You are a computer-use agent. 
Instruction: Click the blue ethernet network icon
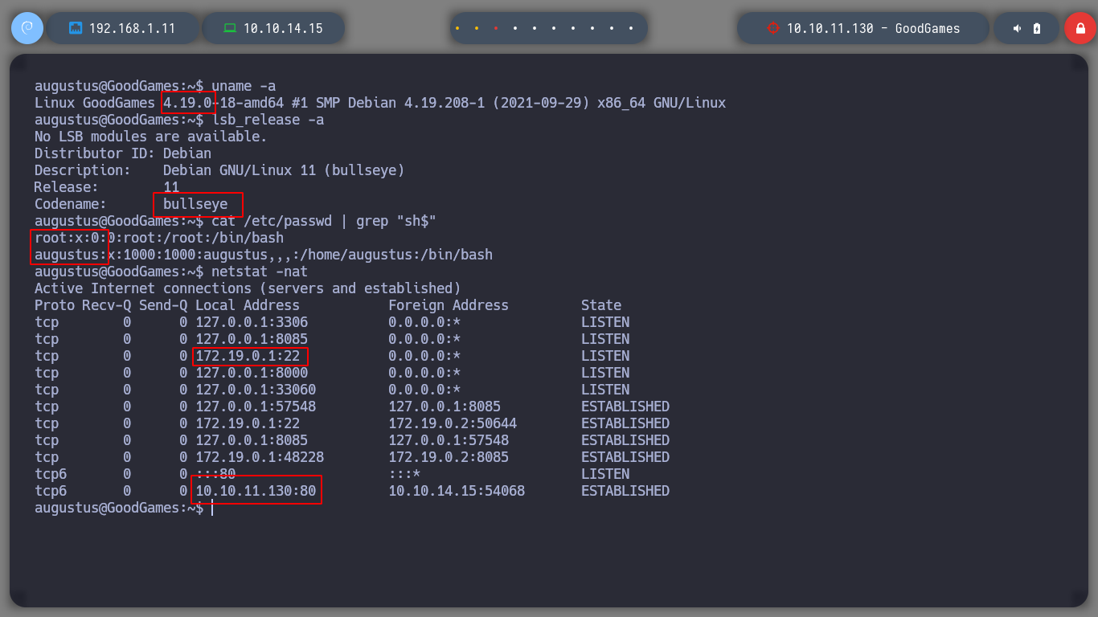[x=76, y=28]
